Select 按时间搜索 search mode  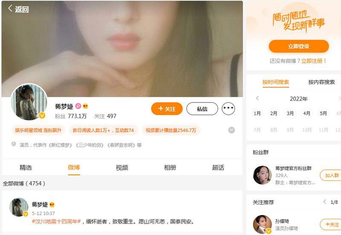point(276,82)
